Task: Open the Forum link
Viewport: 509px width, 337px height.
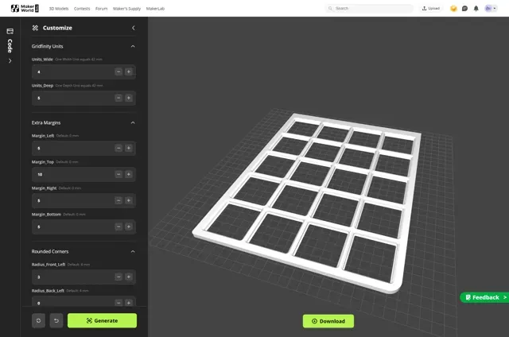Action: coord(101,9)
